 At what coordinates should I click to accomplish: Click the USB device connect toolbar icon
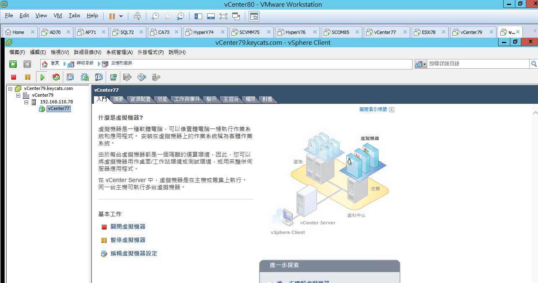tap(156, 77)
